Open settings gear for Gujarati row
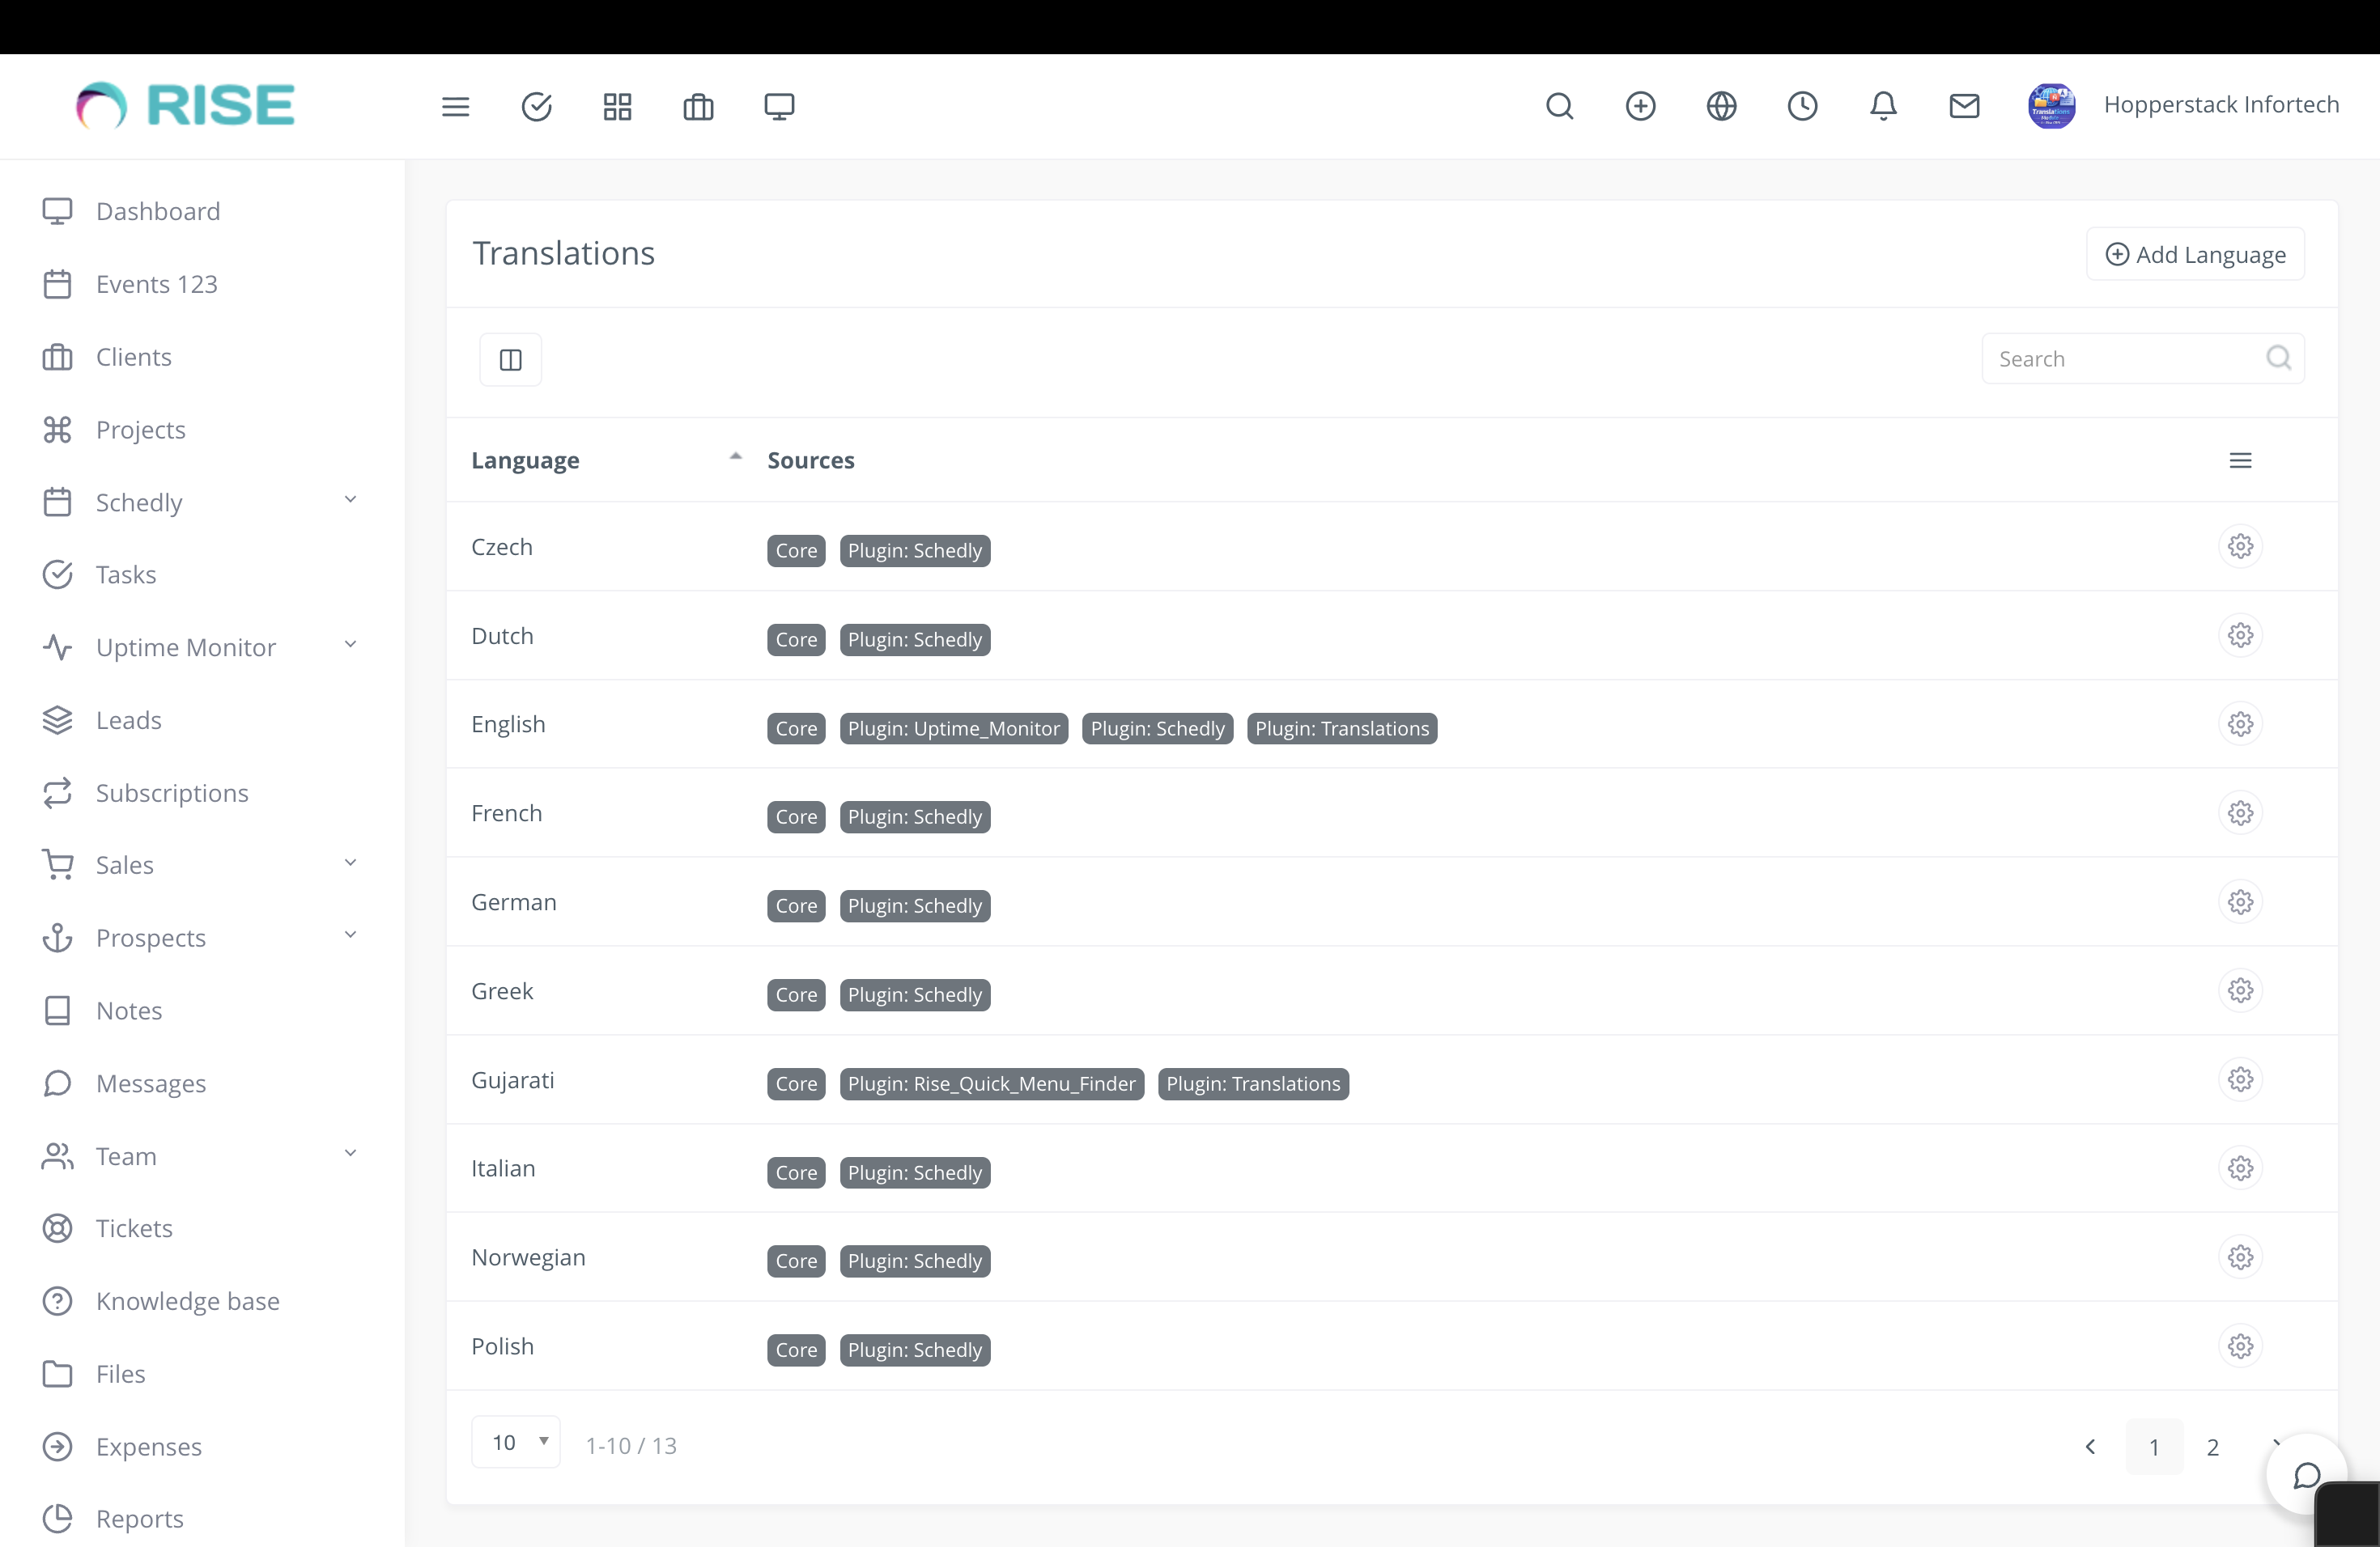The image size is (2380, 1547). tap(2241, 1079)
